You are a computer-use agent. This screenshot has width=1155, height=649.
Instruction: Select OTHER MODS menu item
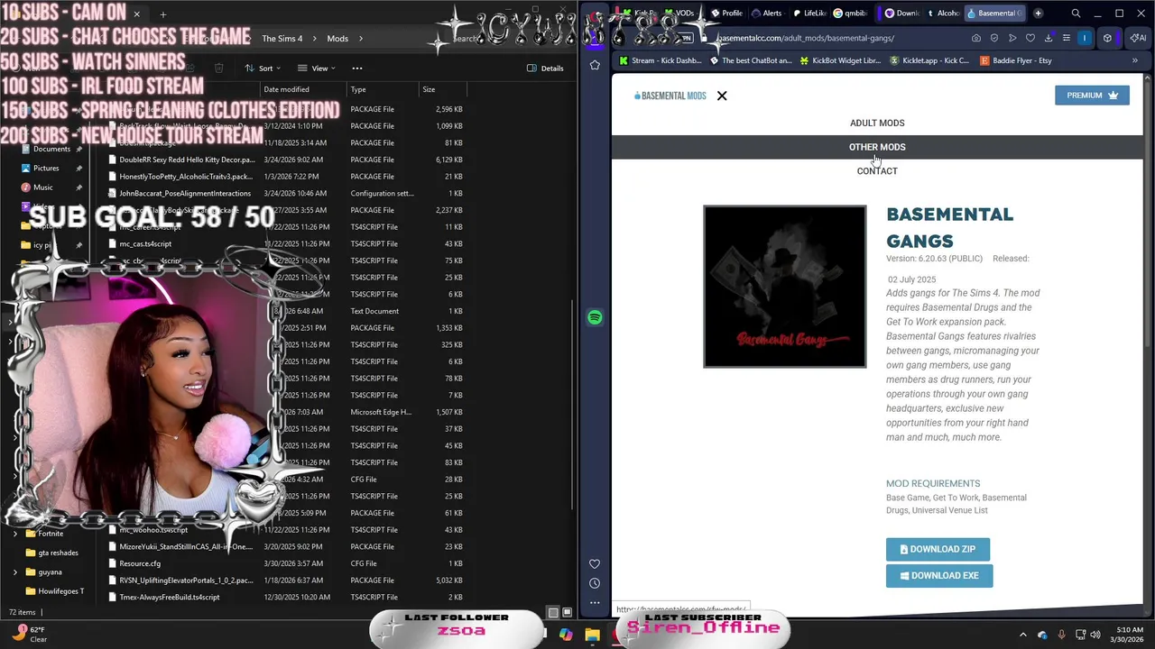point(877,147)
